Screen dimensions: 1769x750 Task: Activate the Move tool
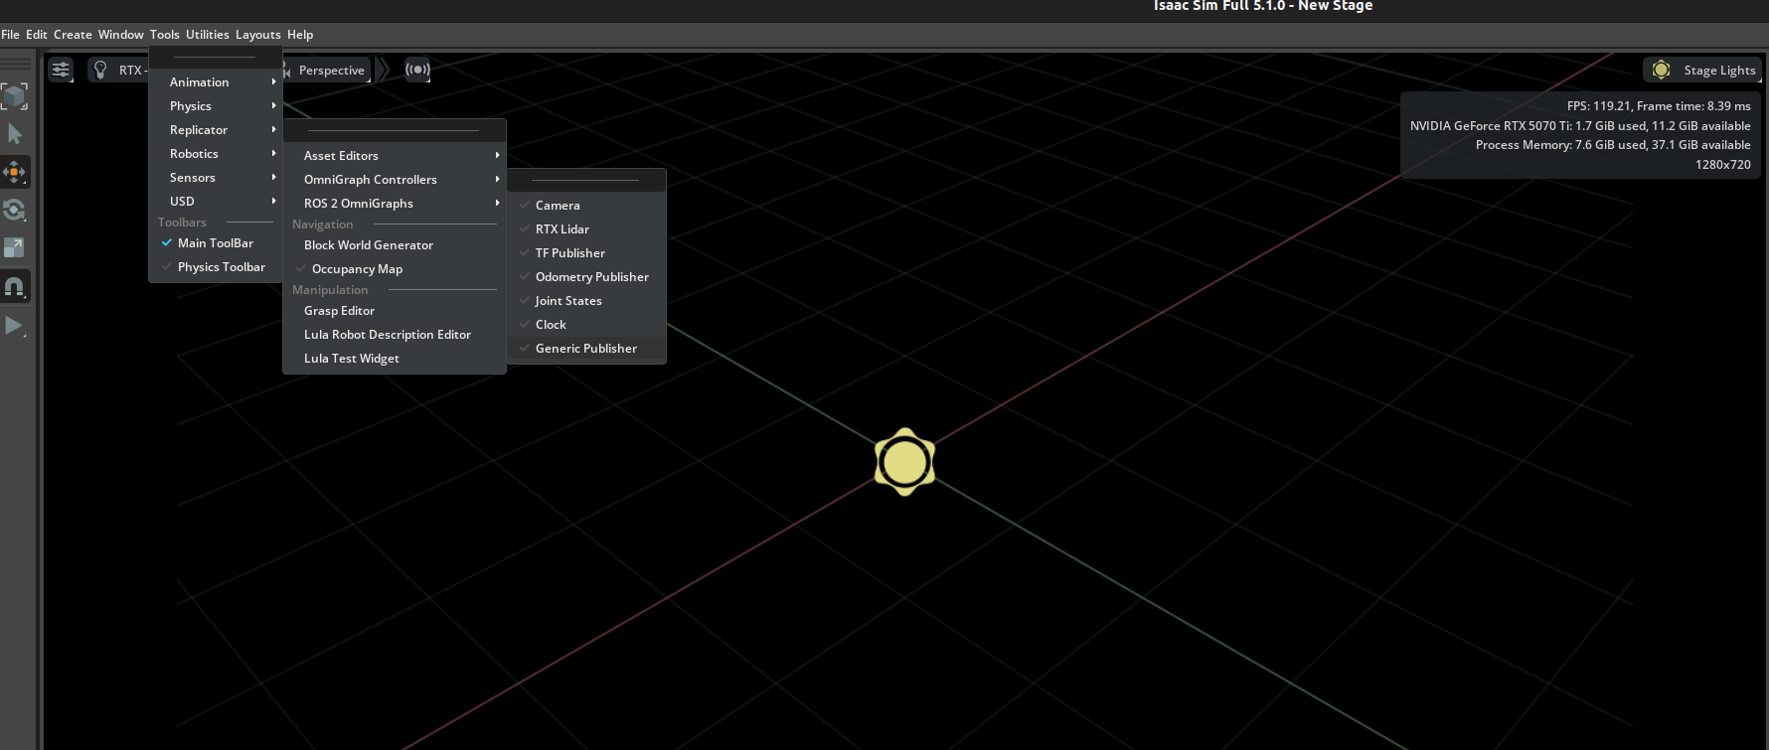click(14, 172)
